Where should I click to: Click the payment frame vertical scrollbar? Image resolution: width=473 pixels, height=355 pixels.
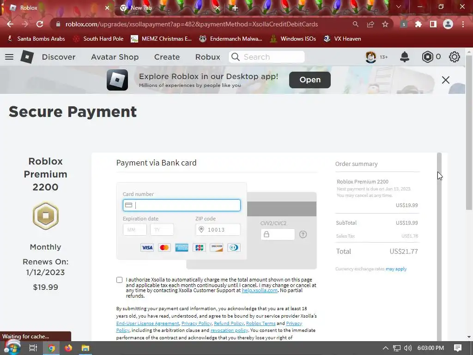(439, 247)
